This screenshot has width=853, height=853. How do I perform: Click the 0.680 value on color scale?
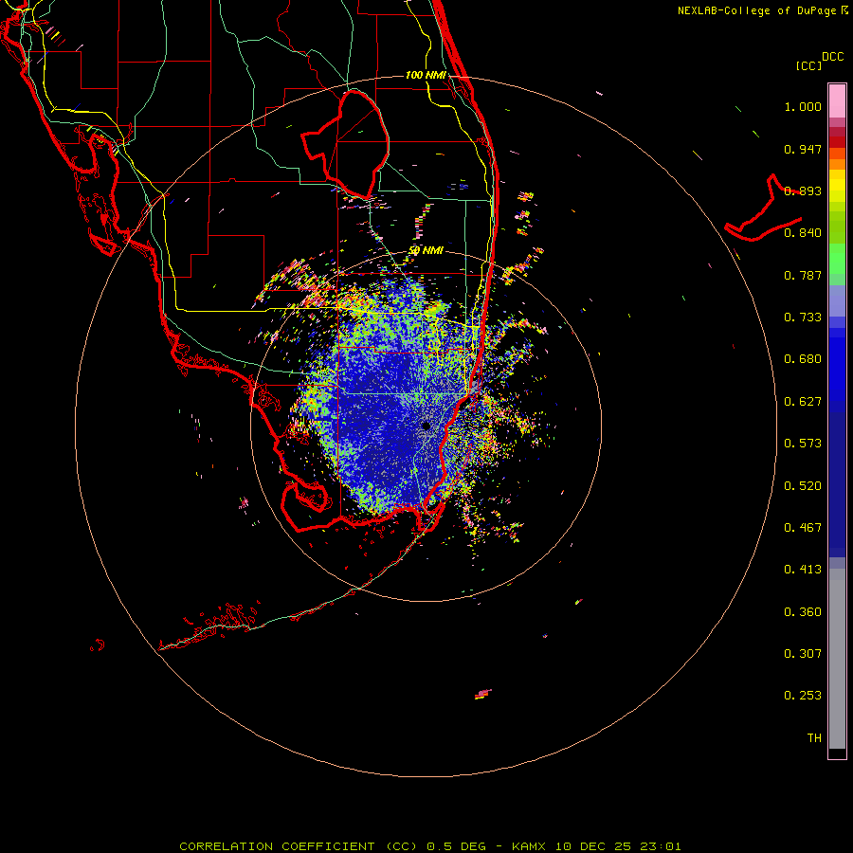pos(803,359)
